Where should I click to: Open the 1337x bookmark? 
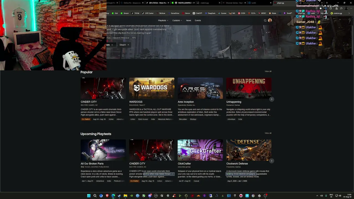pyautogui.click(x=252, y=13)
